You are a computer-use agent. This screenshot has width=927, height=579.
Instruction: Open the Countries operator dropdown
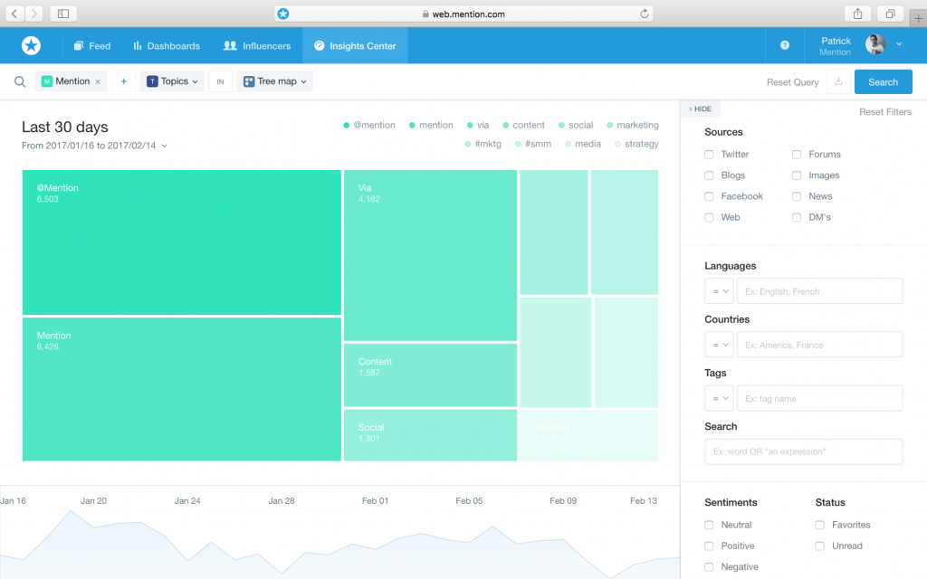coord(719,345)
